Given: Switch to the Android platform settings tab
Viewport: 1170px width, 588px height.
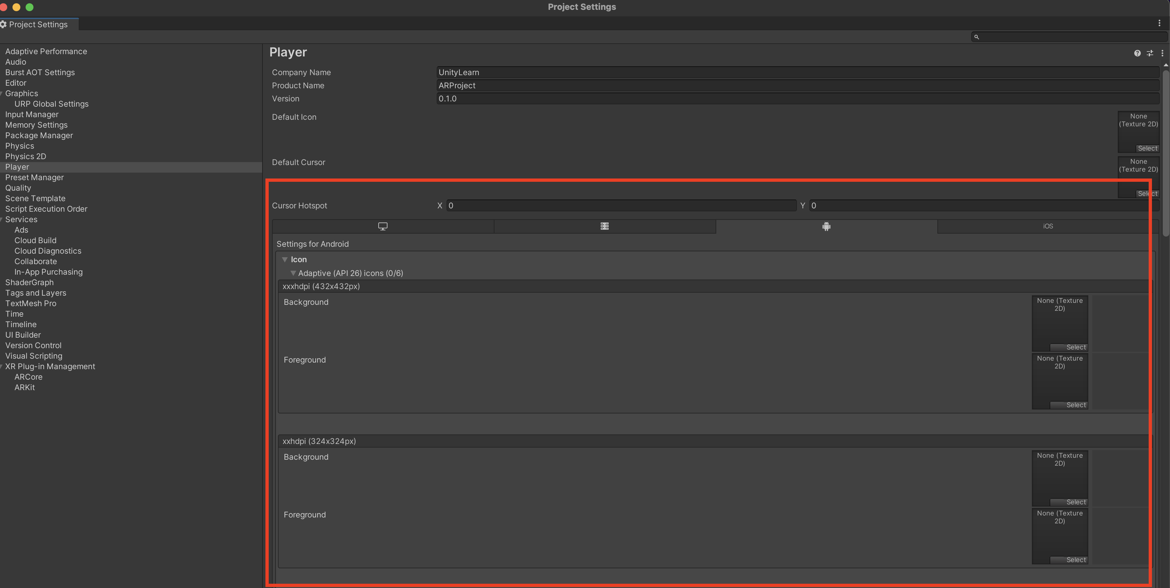Looking at the screenshot, I should [x=826, y=226].
